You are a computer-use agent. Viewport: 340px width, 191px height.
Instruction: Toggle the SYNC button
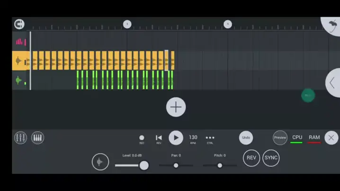coord(271,158)
